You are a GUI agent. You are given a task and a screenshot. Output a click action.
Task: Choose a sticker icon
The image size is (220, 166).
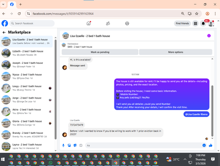click(x=75, y=145)
